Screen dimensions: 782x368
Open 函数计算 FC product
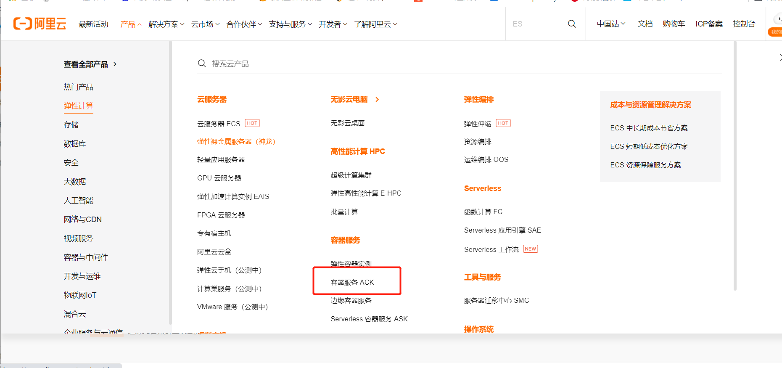[x=483, y=212]
